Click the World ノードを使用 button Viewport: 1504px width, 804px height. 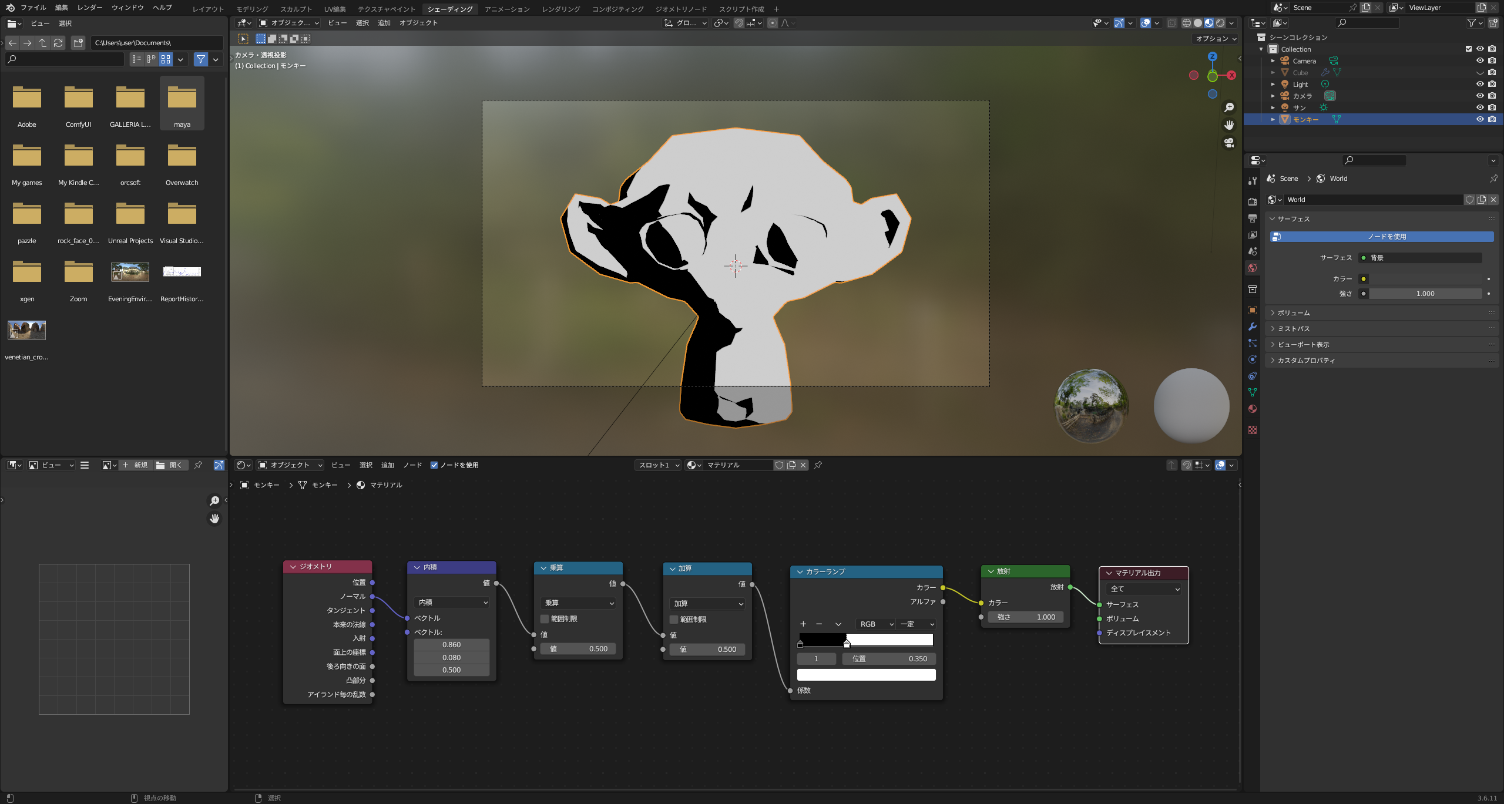1382,237
